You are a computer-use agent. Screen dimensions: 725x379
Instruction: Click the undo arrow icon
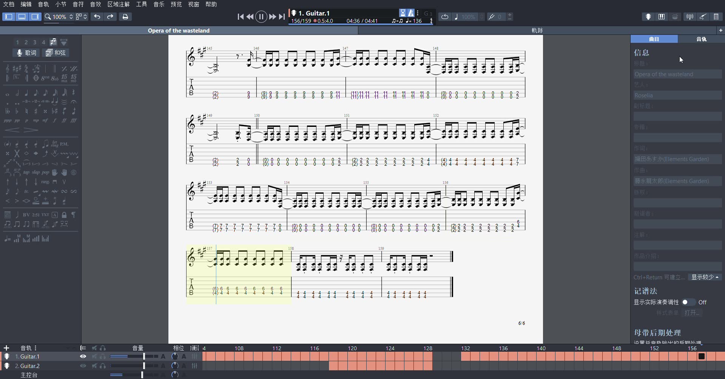pyautogui.click(x=97, y=17)
